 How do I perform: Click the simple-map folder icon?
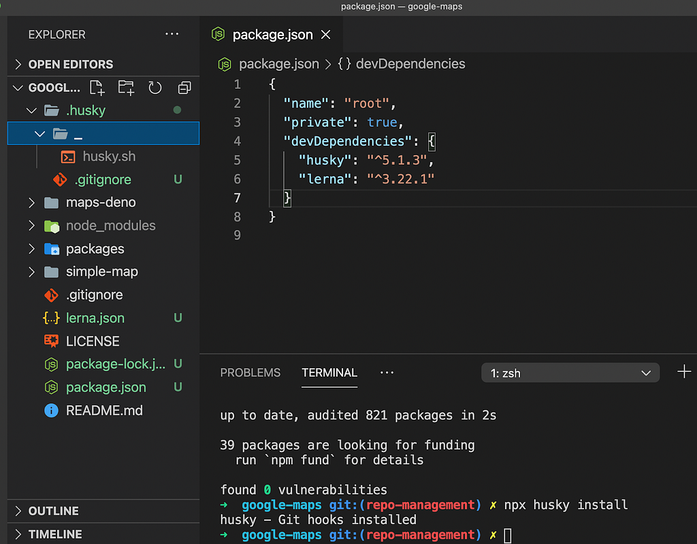(x=52, y=272)
